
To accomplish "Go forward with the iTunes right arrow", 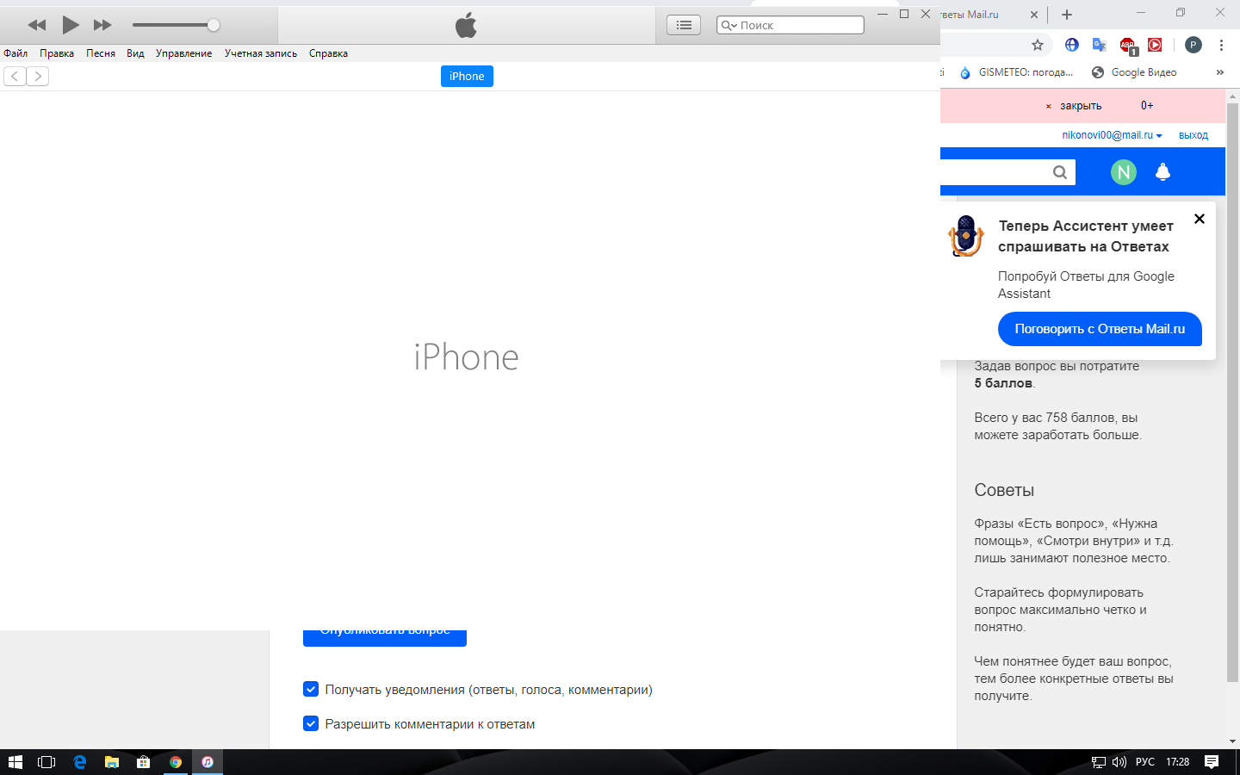I will [38, 76].
